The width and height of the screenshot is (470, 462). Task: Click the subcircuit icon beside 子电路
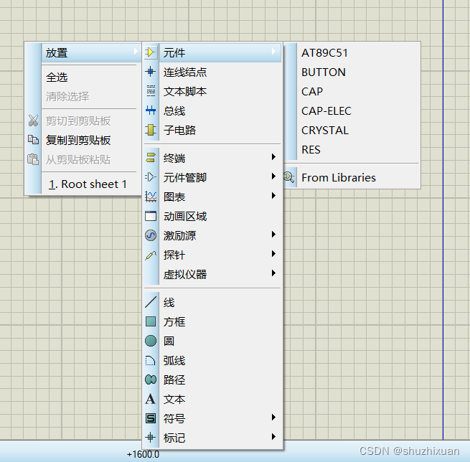(151, 130)
